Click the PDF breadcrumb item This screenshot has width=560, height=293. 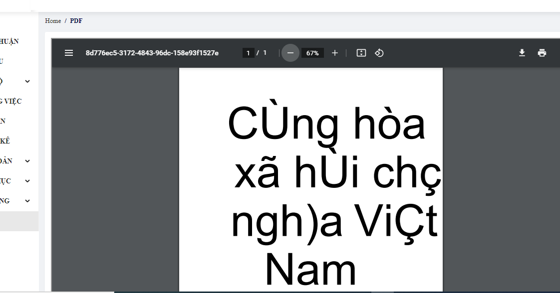[76, 20]
